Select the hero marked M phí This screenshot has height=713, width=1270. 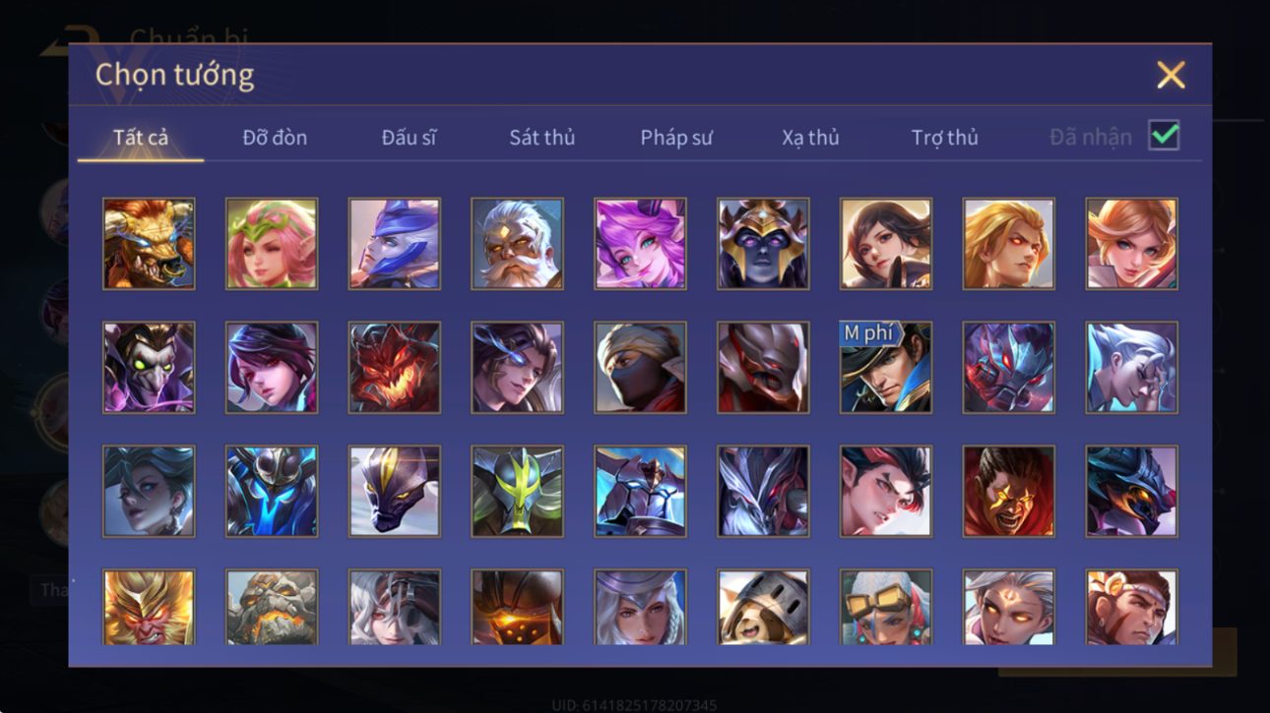pyautogui.click(x=886, y=368)
